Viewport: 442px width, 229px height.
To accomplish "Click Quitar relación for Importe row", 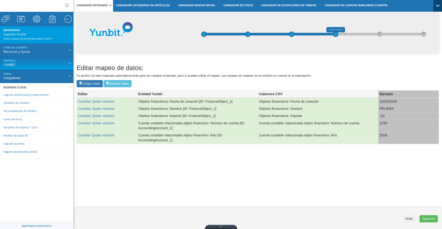I will pos(103,116).
